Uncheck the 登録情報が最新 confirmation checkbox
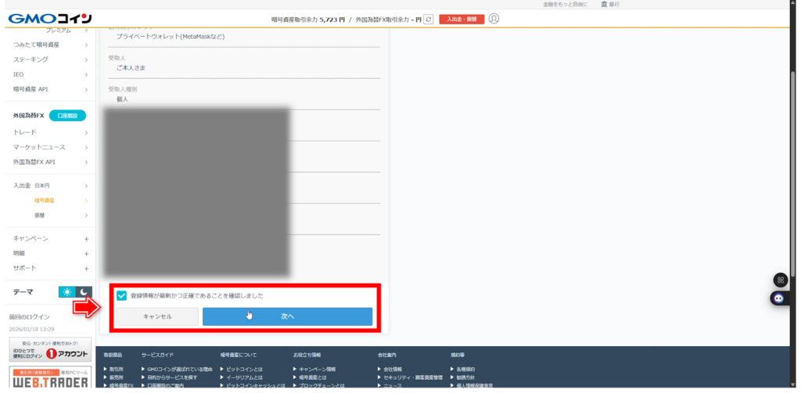The image size is (801, 393). click(x=121, y=295)
